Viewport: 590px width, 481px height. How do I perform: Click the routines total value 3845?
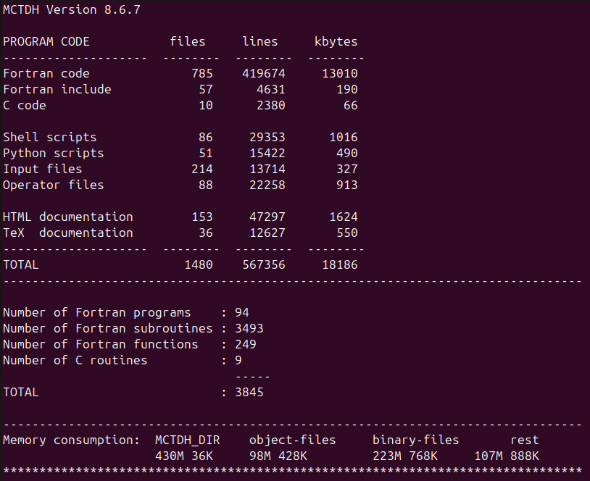point(249,392)
